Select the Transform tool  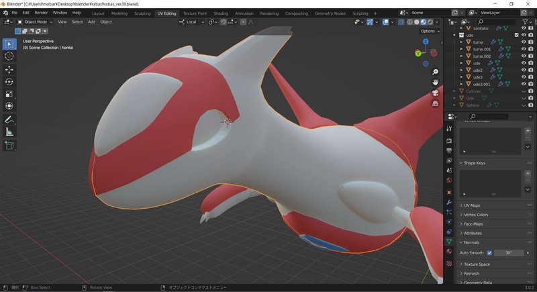[9, 106]
